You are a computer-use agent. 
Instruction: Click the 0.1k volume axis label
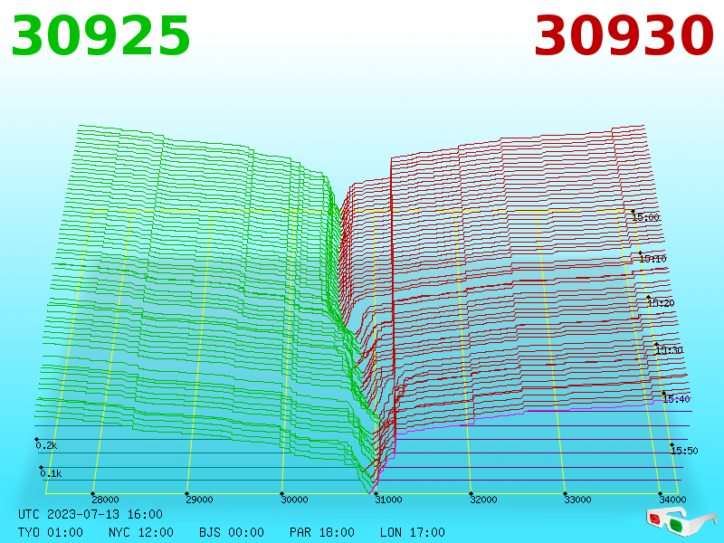(51, 473)
